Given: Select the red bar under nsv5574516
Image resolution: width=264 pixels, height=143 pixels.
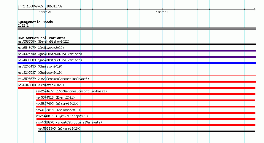Looking at the screenshot, I should [x=145, y=100].
